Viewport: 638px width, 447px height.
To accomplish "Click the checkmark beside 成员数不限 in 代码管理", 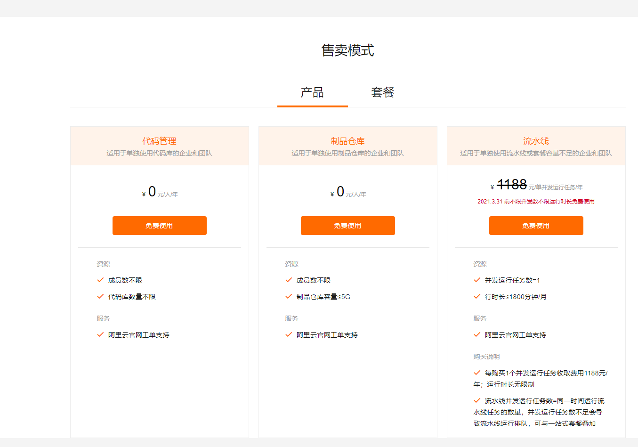I will [x=100, y=280].
